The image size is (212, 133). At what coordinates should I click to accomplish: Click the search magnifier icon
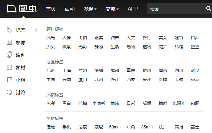pos(208,9)
